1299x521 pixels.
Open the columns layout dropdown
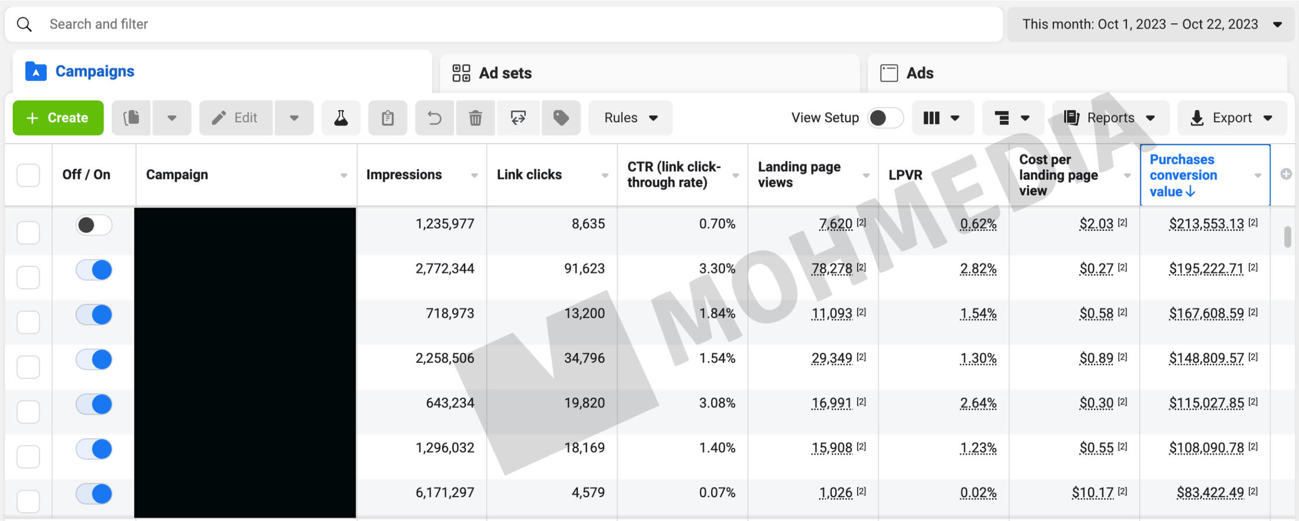tap(942, 118)
